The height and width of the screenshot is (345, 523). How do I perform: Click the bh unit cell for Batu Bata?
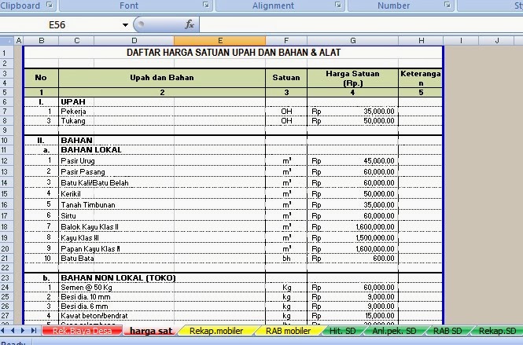click(286, 259)
